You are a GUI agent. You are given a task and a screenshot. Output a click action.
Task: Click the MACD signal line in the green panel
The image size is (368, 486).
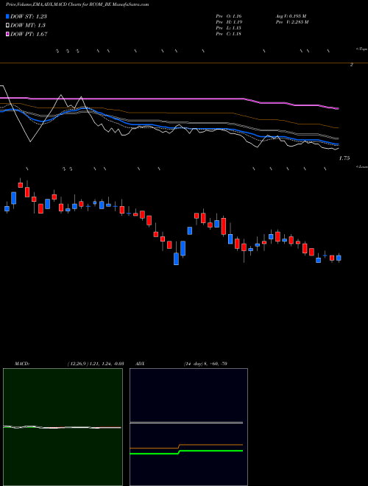[62, 427]
